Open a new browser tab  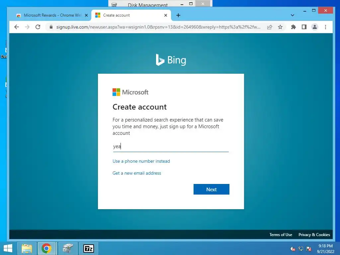[178, 15]
